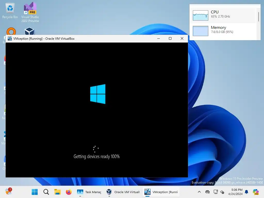
Task: Open the Windows Start menu
Action: 35,192
